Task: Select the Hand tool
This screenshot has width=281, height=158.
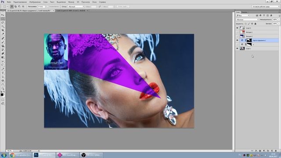Action: 3,85
